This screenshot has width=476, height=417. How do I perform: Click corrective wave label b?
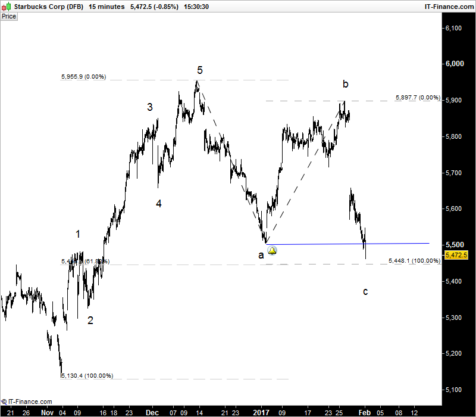point(346,84)
